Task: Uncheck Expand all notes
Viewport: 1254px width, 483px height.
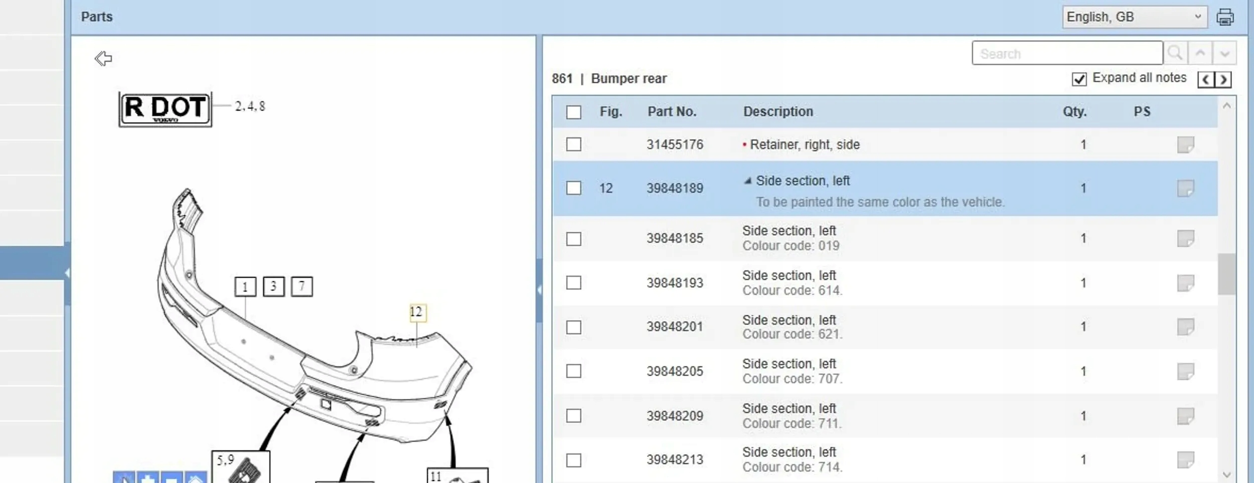Action: point(1079,79)
